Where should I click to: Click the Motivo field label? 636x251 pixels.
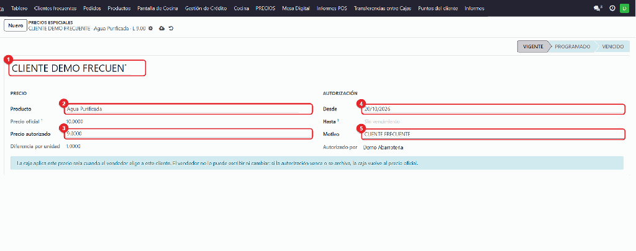(x=331, y=134)
